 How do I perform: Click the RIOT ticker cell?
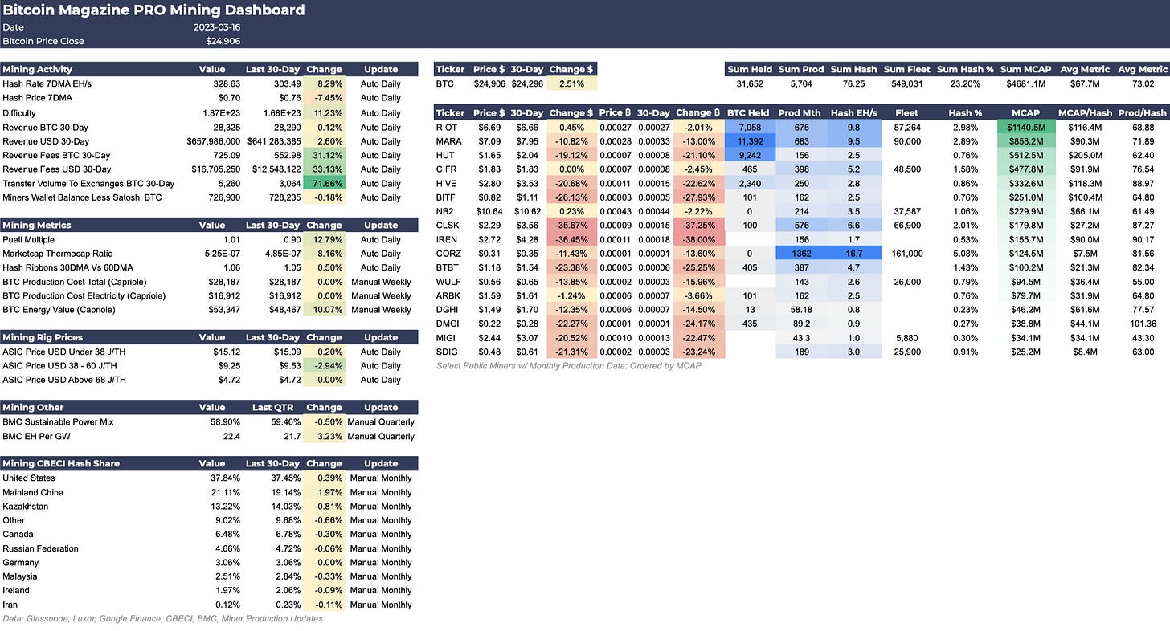pyautogui.click(x=447, y=127)
